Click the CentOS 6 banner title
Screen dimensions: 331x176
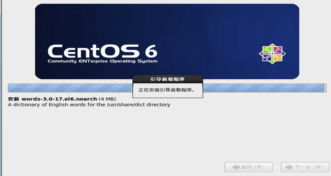click(x=102, y=51)
